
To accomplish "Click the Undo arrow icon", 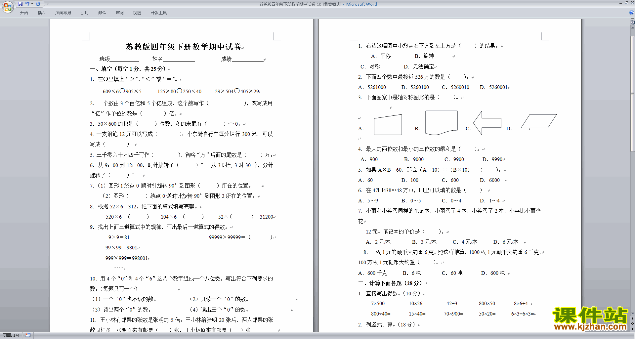I will point(27,4).
